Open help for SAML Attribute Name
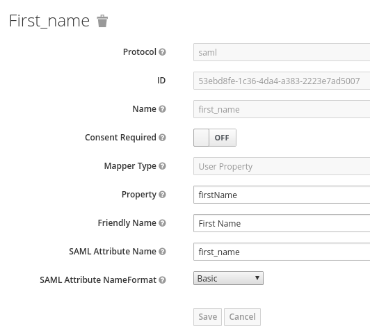370x333 pixels. (162, 252)
